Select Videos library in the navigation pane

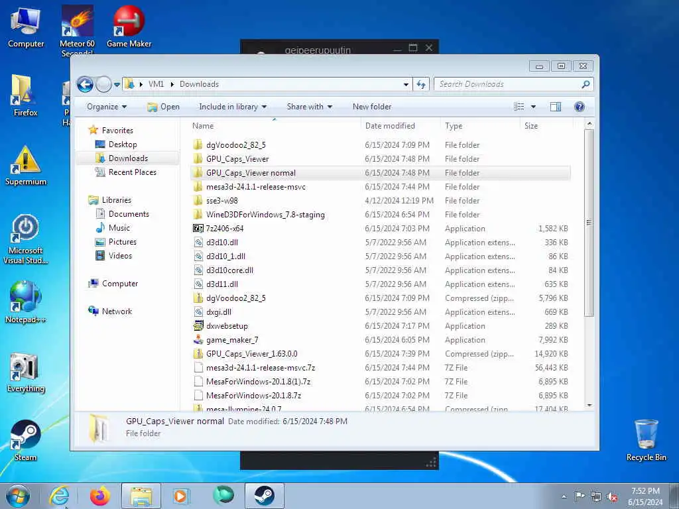point(120,255)
